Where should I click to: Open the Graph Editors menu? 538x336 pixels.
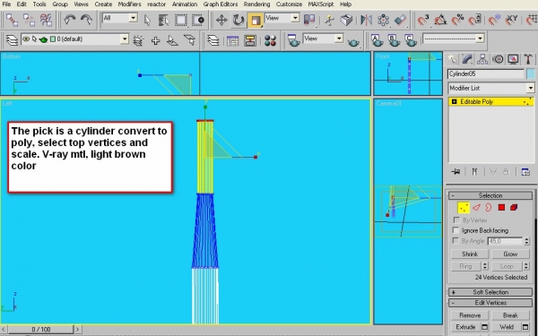(x=221, y=4)
